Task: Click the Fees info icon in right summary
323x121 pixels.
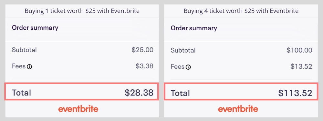Action: pos(188,67)
